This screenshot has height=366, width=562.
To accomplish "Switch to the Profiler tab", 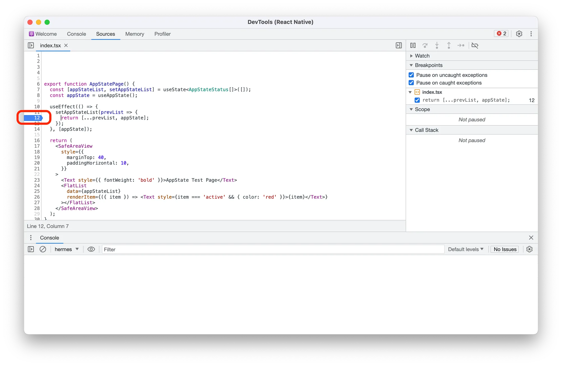I will pos(162,34).
